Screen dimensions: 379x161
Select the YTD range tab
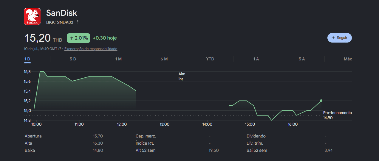point(210,59)
